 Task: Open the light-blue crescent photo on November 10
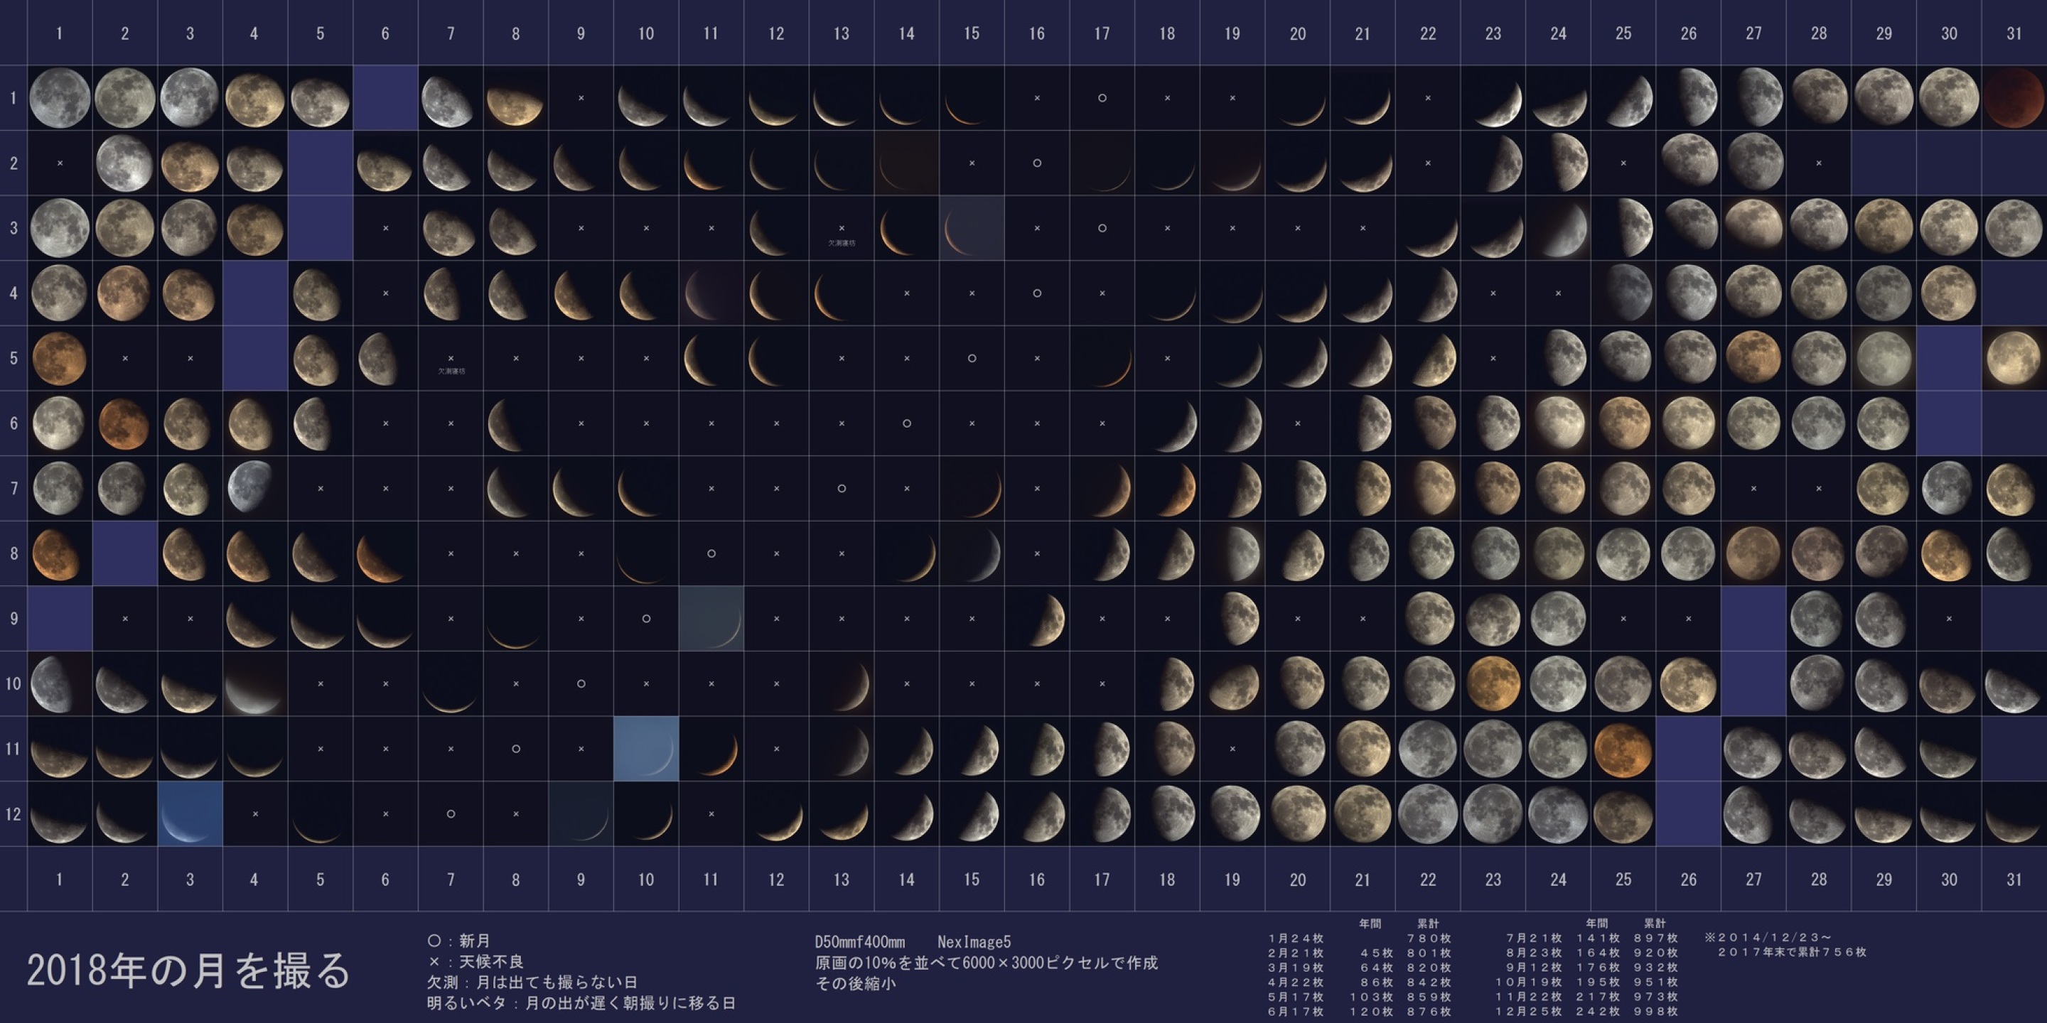(x=646, y=749)
